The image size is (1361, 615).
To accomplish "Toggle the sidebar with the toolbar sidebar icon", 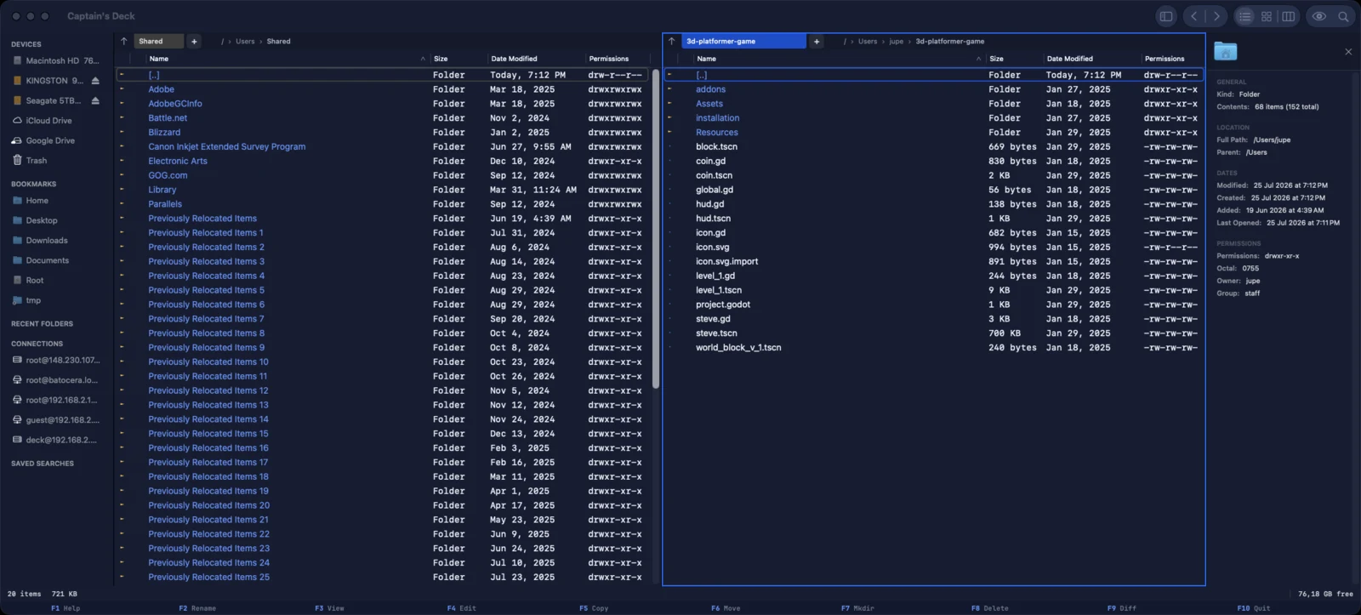I will tap(1166, 16).
